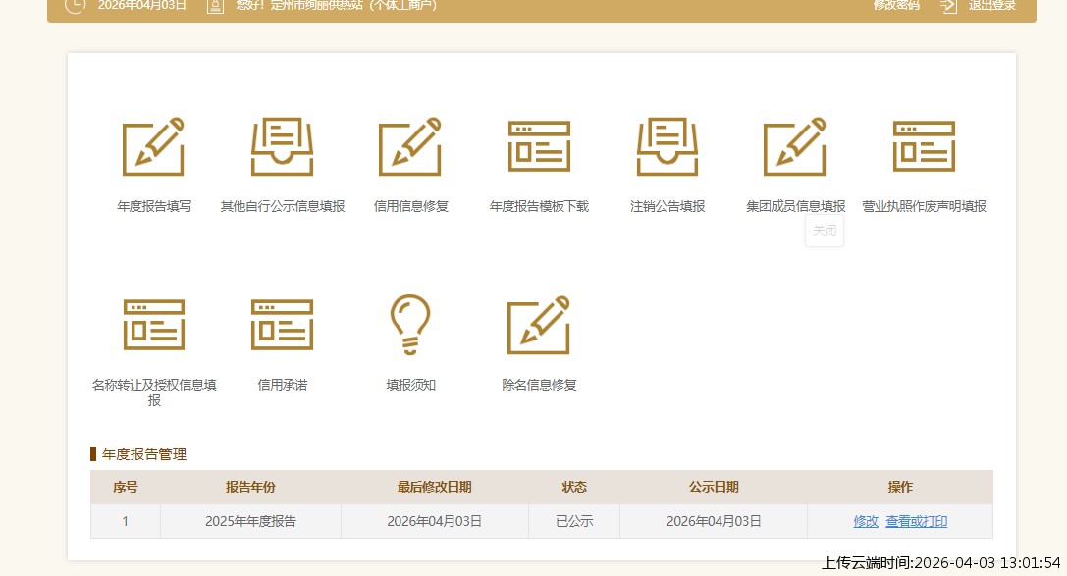The height and width of the screenshot is (576, 1067).
Task: Open the 除名信息修复 removal repair icon
Action: pyautogui.click(x=539, y=324)
